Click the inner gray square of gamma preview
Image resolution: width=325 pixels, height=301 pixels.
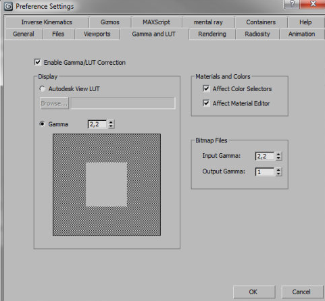[x=106, y=184]
